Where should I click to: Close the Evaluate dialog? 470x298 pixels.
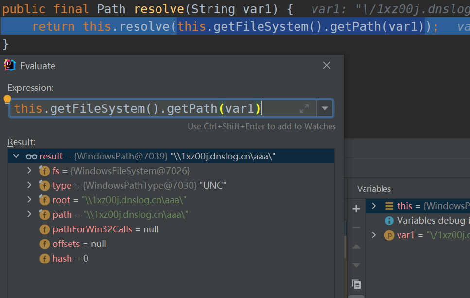click(x=327, y=65)
